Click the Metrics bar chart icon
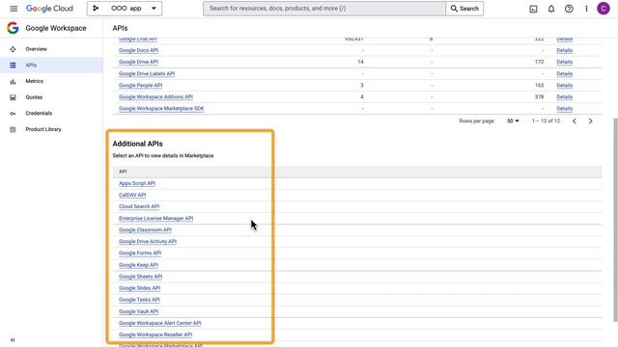Image resolution: width=618 pixels, height=347 pixels. pyautogui.click(x=13, y=81)
